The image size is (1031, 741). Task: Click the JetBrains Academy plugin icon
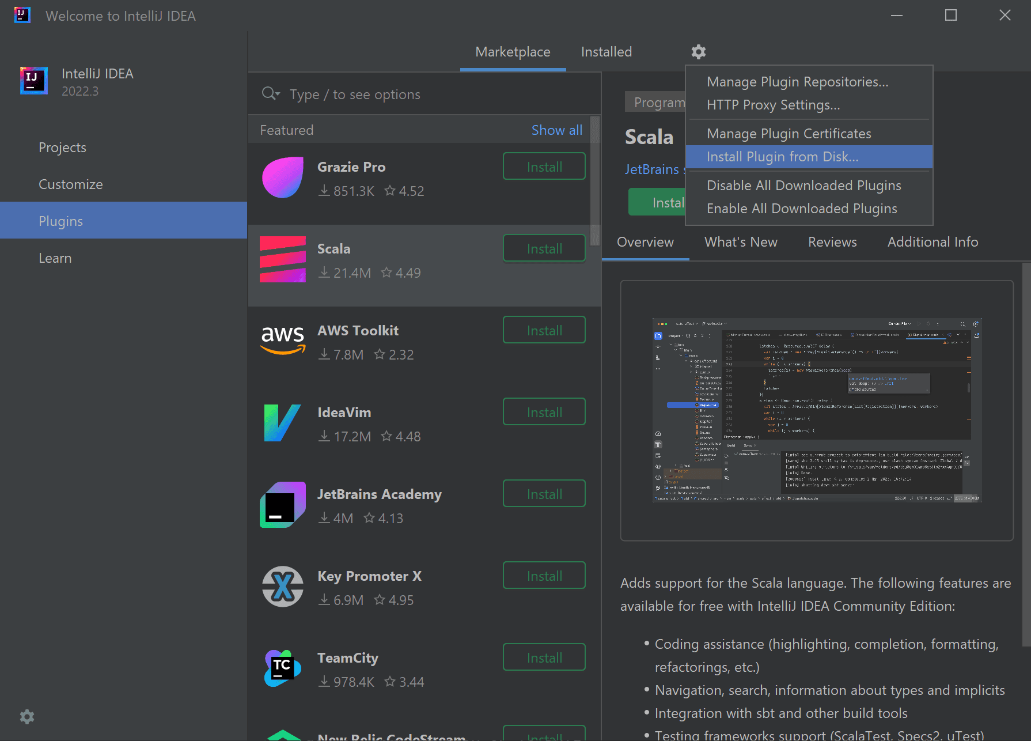click(x=282, y=505)
